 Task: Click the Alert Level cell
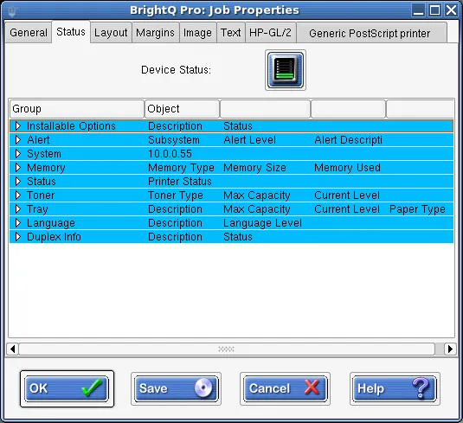pyautogui.click(x=250, y=140)
